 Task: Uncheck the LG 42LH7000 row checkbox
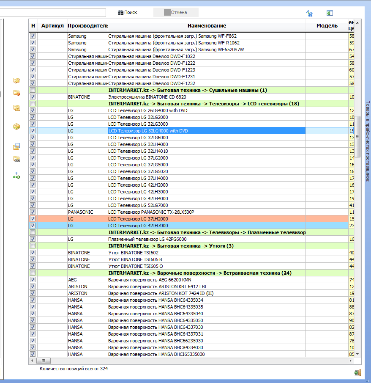(x=33, y=226)
